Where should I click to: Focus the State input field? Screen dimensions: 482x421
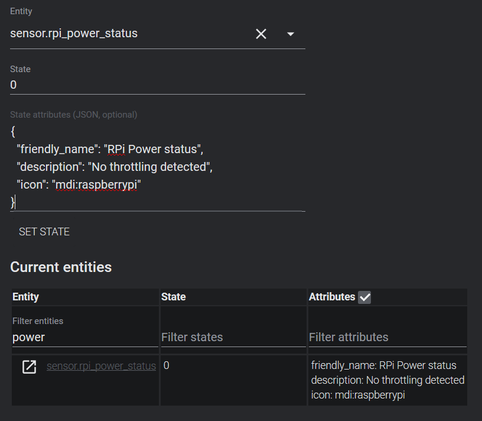pos(157,85)
